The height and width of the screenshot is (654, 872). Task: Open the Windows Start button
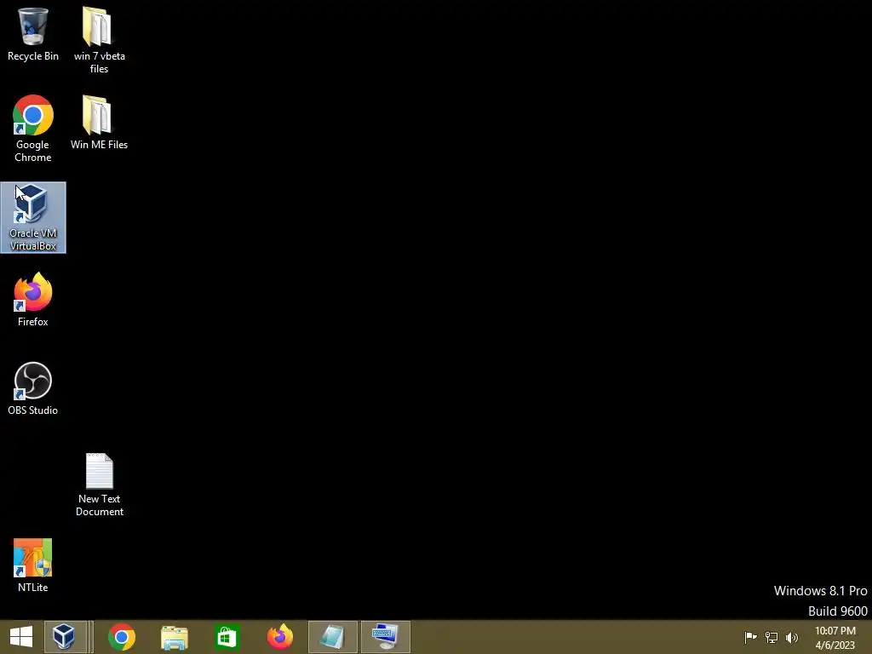pyautogui.click(x=21, y=637)
